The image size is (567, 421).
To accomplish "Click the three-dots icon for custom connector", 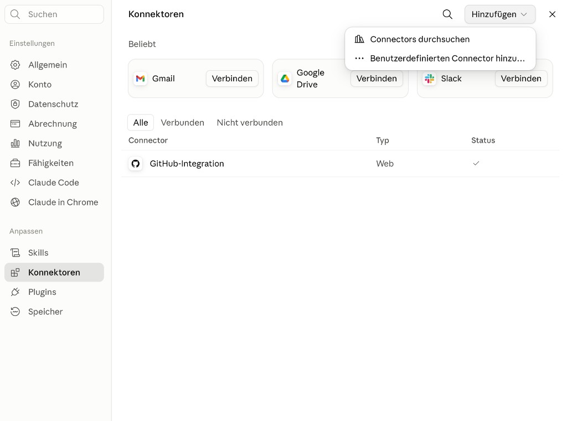I will click(359, 59).
